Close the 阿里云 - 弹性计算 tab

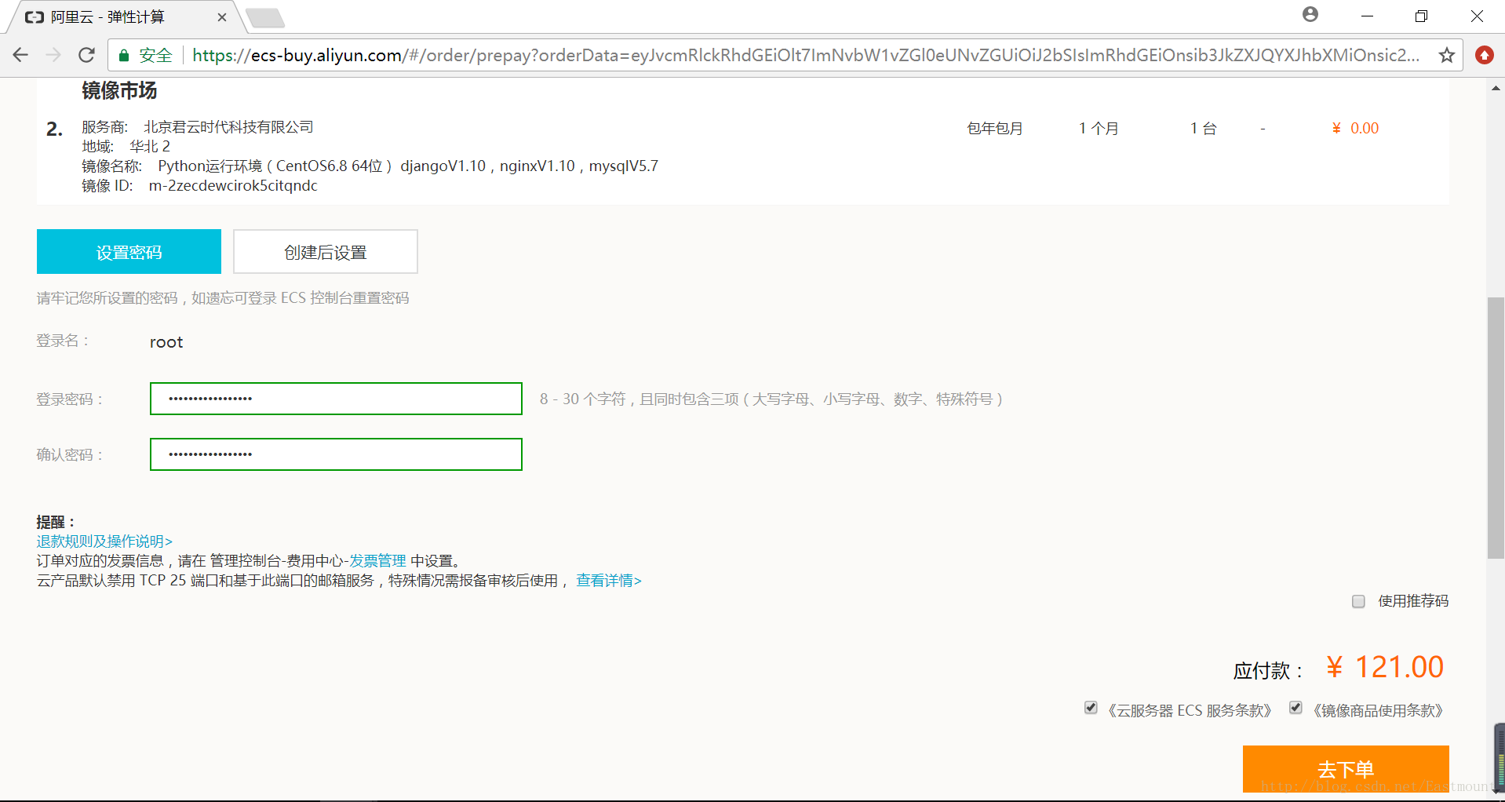point(222,17)
